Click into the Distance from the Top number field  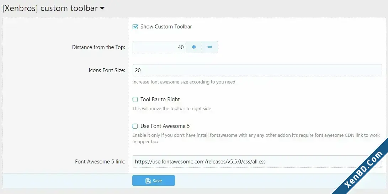159,47
